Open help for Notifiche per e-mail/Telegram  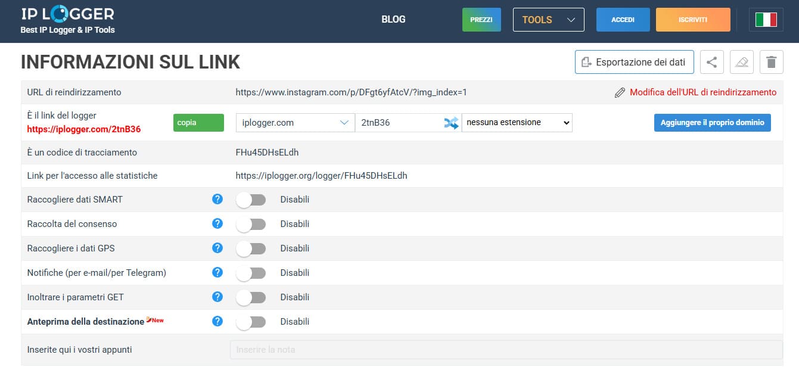pyautogui.click(x=217, y=272)
